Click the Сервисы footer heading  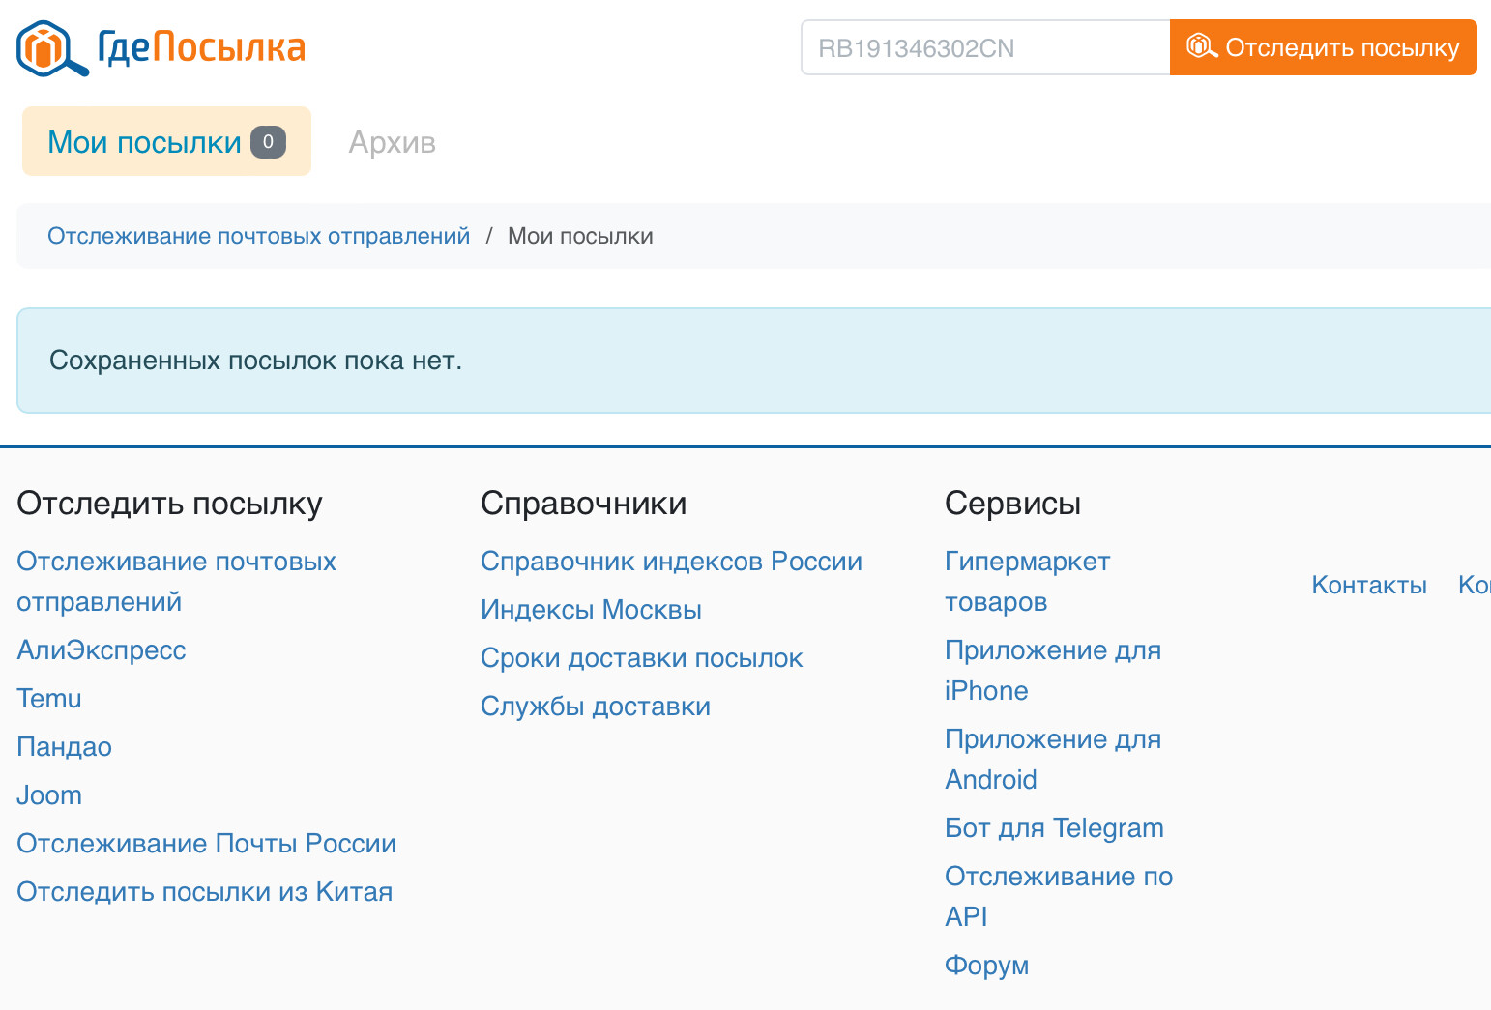(x=1012, y=503)
